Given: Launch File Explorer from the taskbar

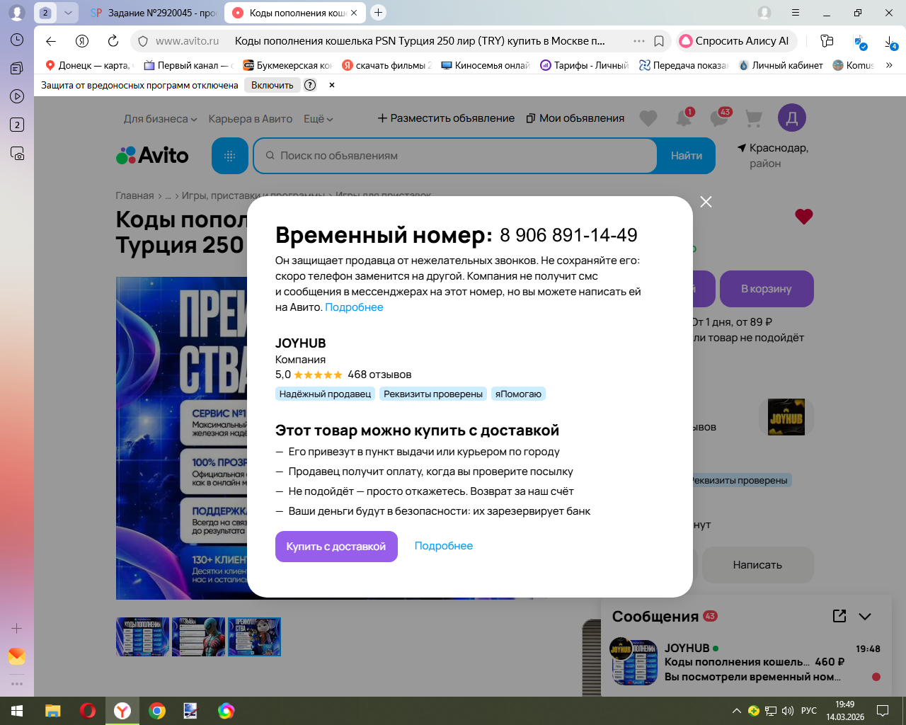Looking at the screenshot, I should tap(53, 711).
